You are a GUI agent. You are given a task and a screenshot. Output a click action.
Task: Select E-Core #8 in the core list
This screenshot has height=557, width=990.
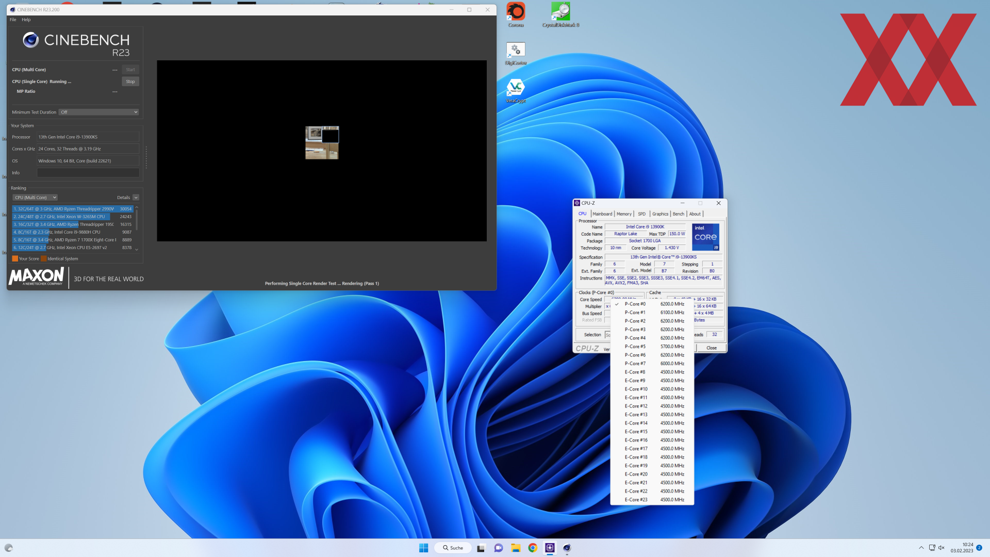click(x=652, y=372)
